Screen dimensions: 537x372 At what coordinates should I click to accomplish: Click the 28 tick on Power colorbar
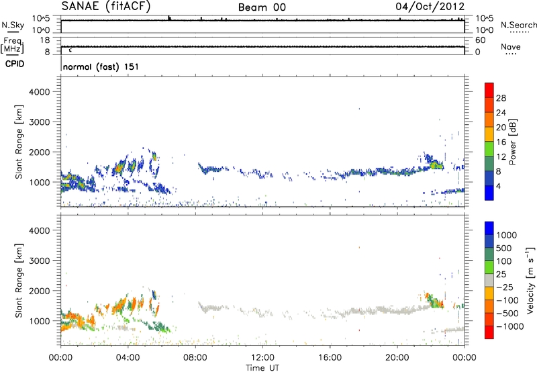pyautogui.click(x=501, y=98)
